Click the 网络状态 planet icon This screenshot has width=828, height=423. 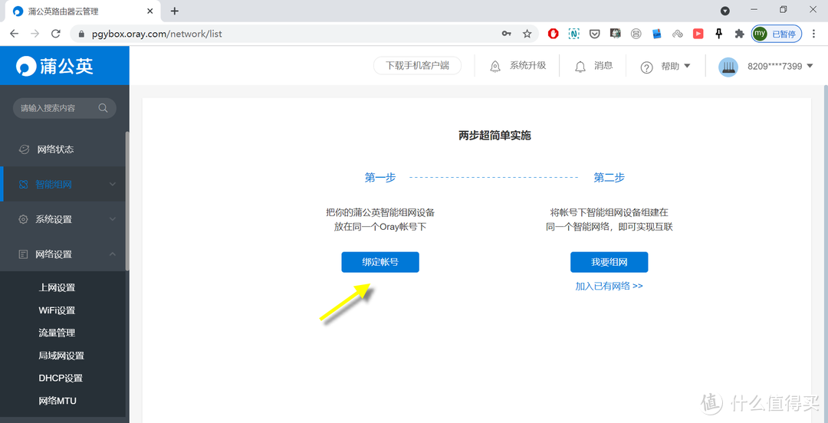point(24,149)
